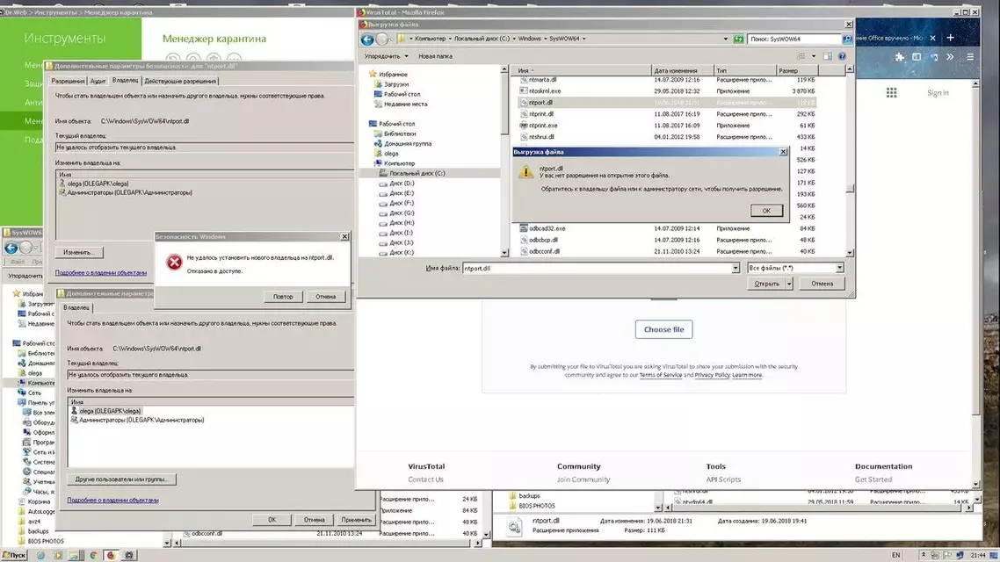Click back arrow in SysWOW64 explorer window
Screen dimensions: 1000x562
click(11, 248)
